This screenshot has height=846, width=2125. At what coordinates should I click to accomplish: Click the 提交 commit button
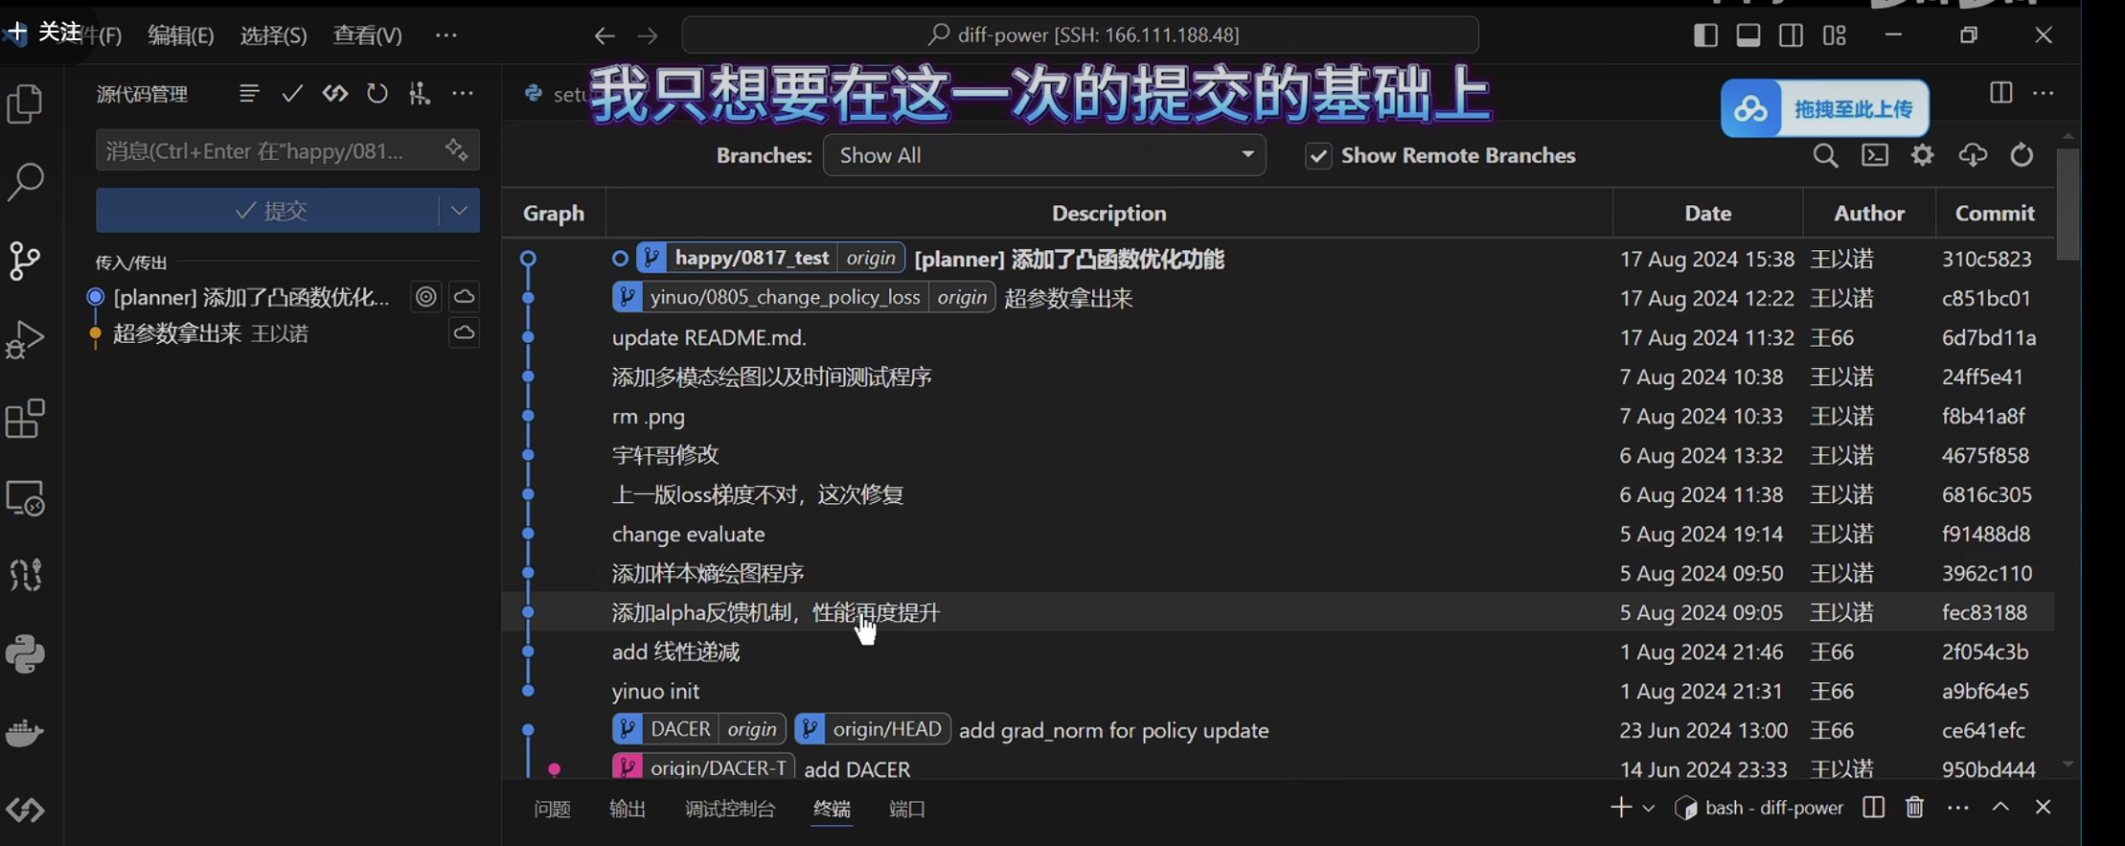click(268, 210)
